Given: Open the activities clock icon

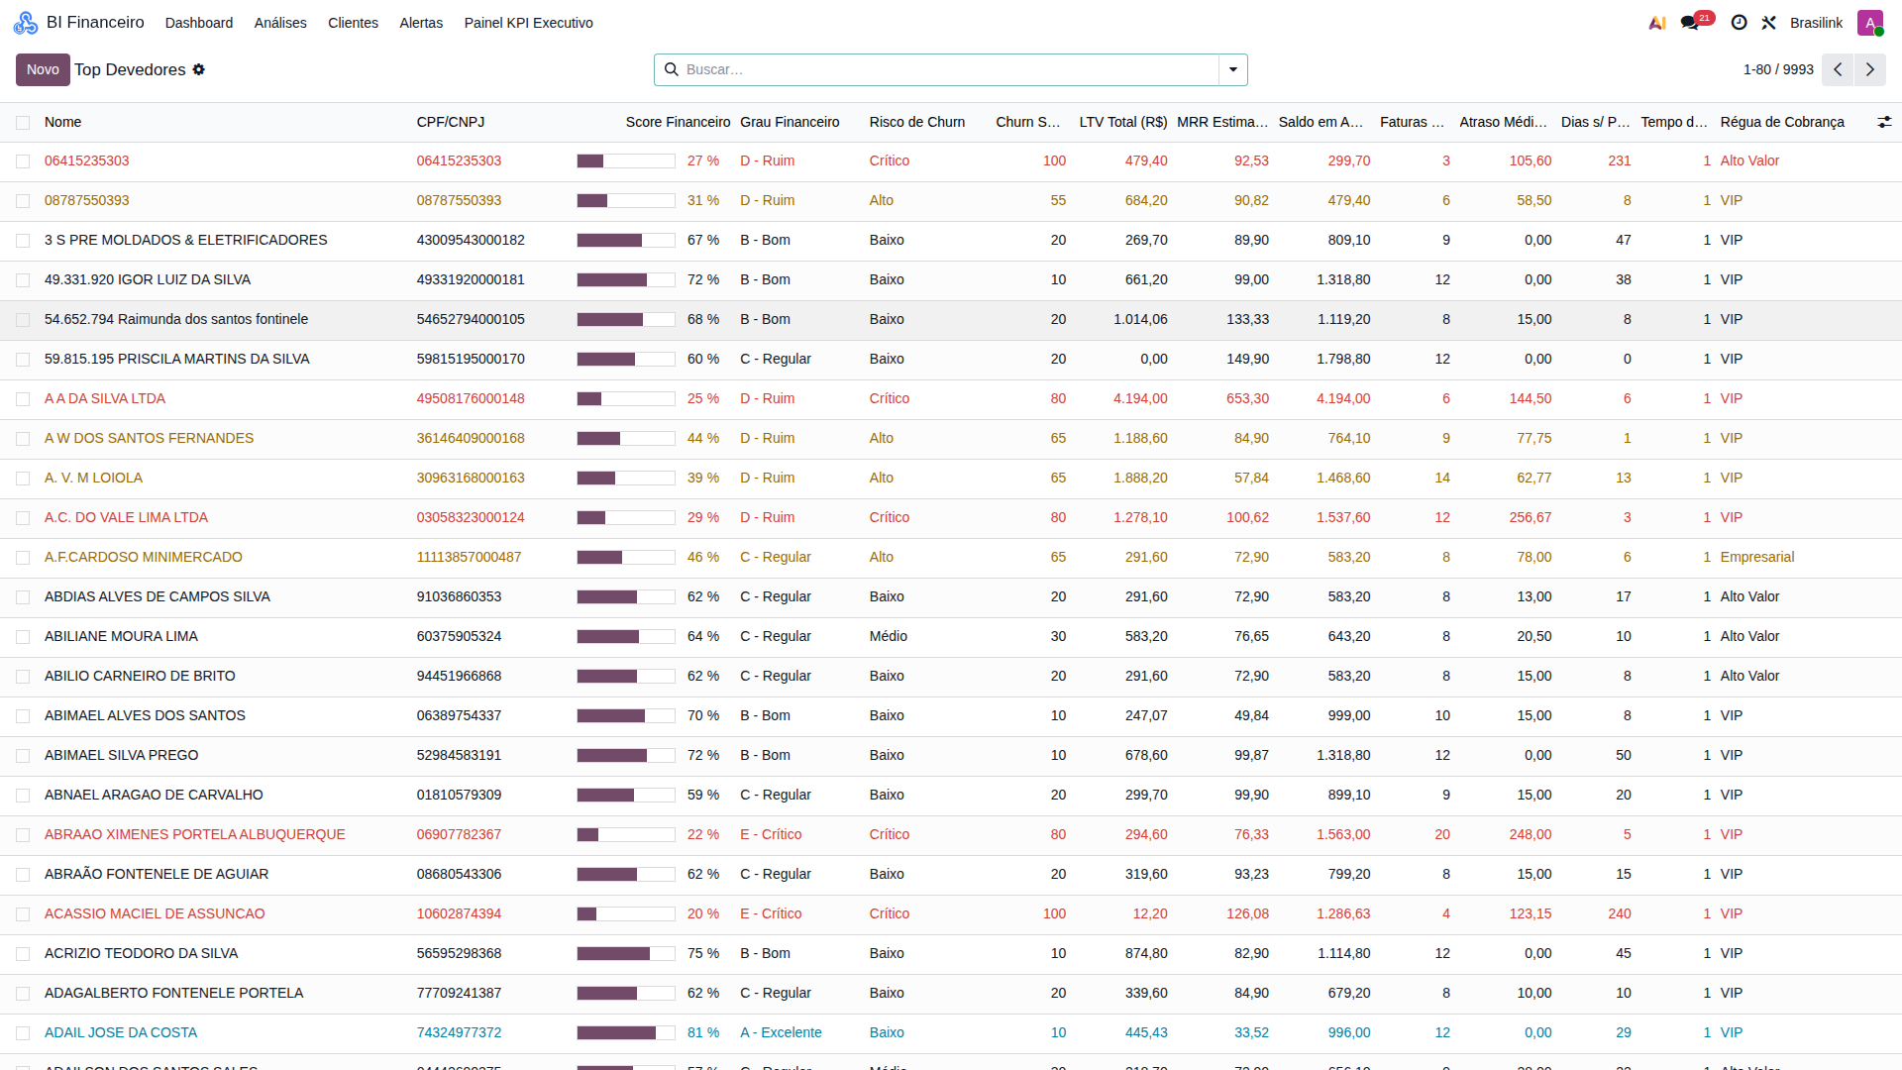Looking at the screenshot, I should pyautogui.click(x=1739, y=23).
